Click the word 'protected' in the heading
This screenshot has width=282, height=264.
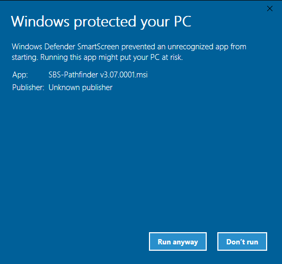[x=105, y=22]
